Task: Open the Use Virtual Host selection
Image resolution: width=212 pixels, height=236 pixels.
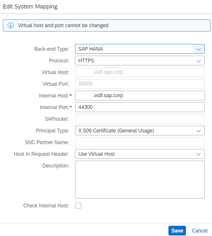Action: pyautogui.click(x=140, y=154)
